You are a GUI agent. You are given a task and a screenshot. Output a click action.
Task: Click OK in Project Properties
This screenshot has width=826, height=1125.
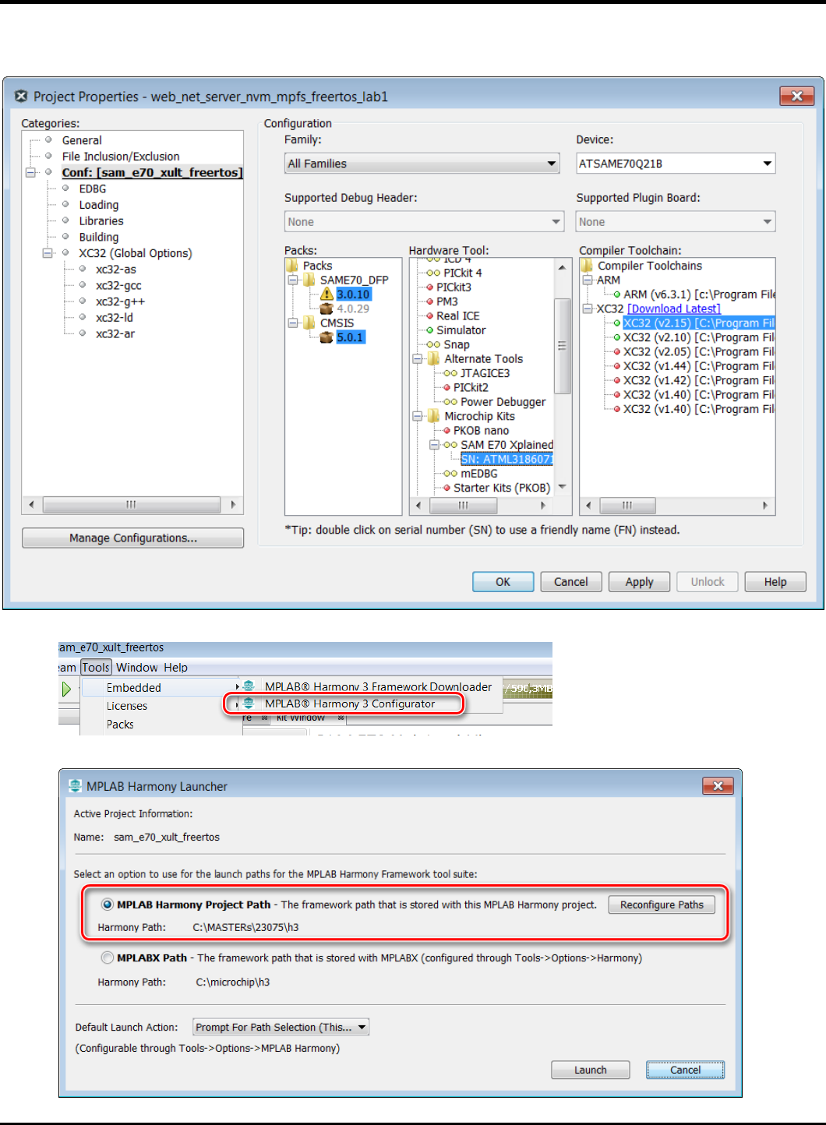[x=503, y=582]
